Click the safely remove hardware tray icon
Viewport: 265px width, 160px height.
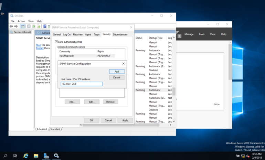238,156
